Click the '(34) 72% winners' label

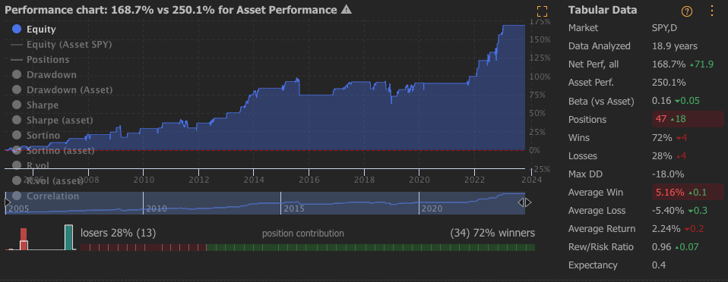click(x=492, y=233)
